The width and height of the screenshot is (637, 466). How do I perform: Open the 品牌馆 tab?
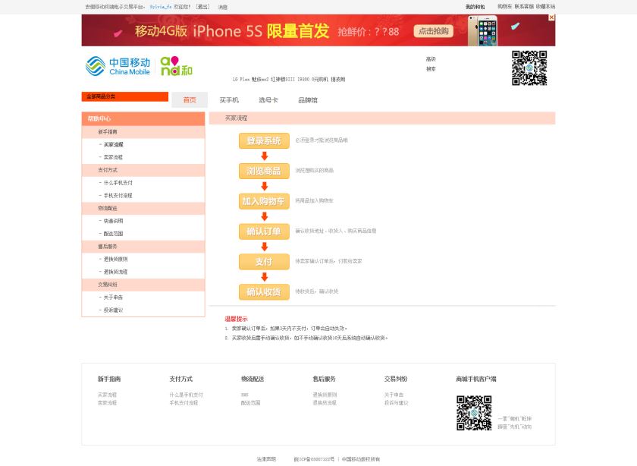(x=308, y=100)
